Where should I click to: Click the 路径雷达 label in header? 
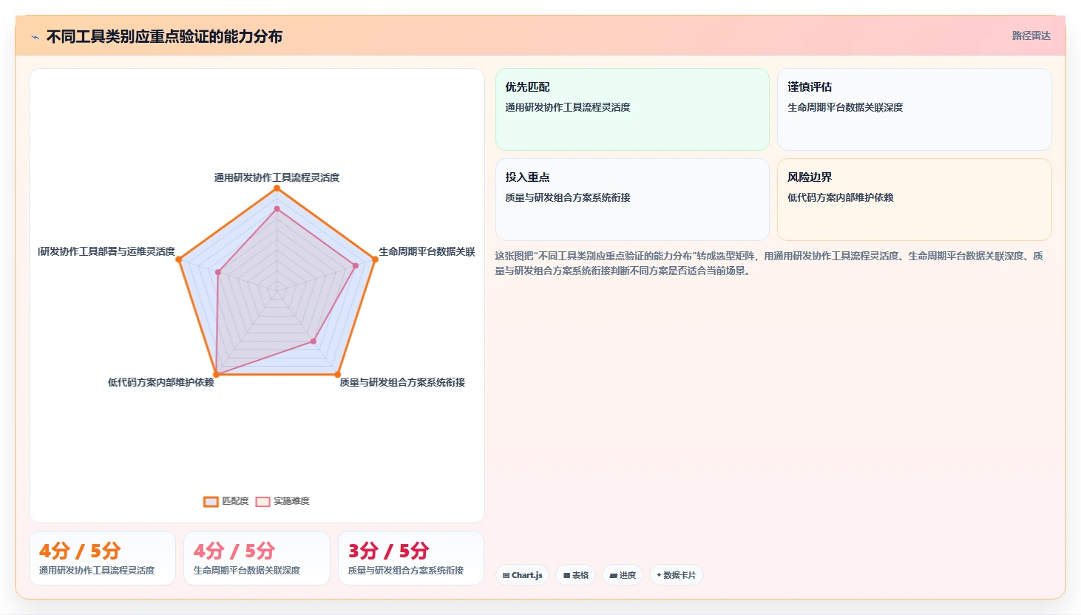tap(1031, 35)
